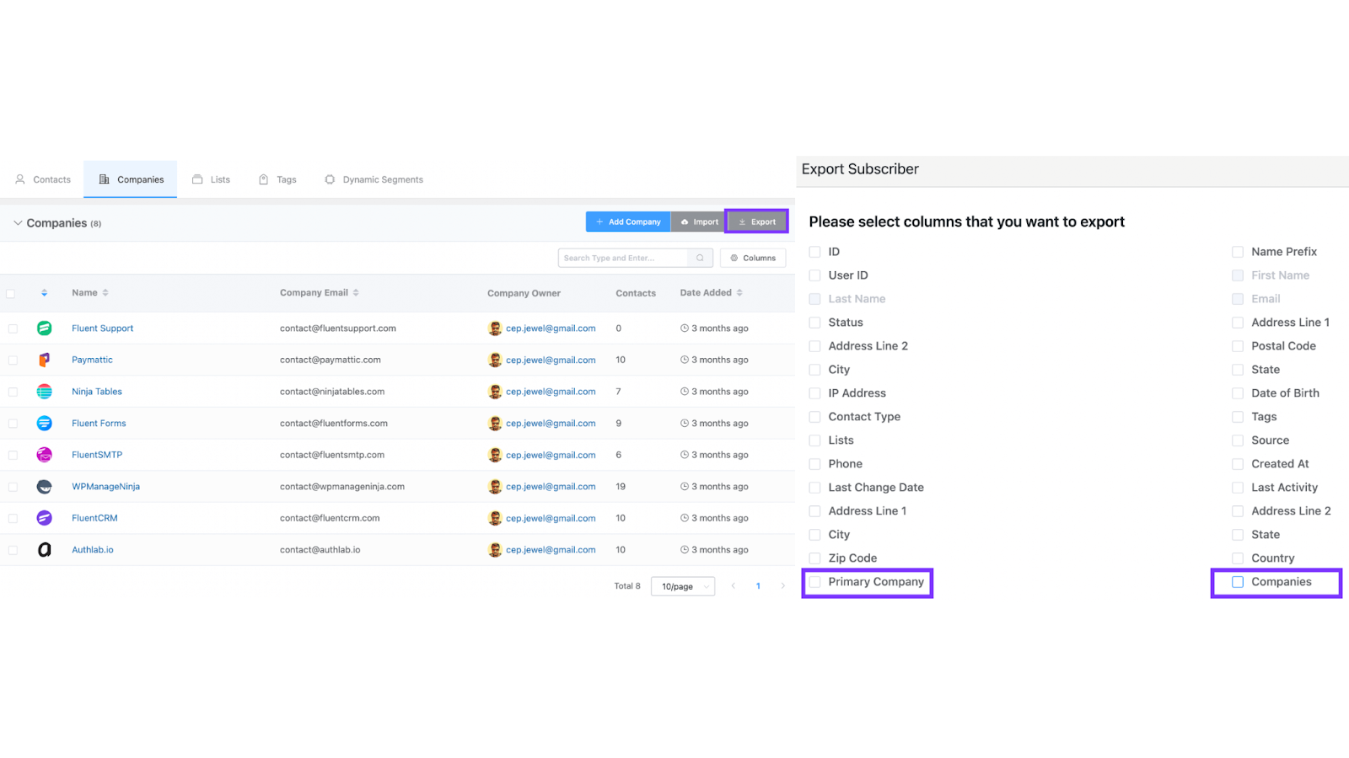Click the Authlab.io company logo icon

[45, 550]
